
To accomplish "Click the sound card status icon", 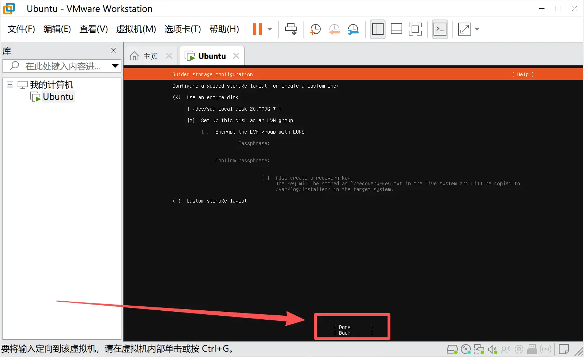I will tap(492, 349).
